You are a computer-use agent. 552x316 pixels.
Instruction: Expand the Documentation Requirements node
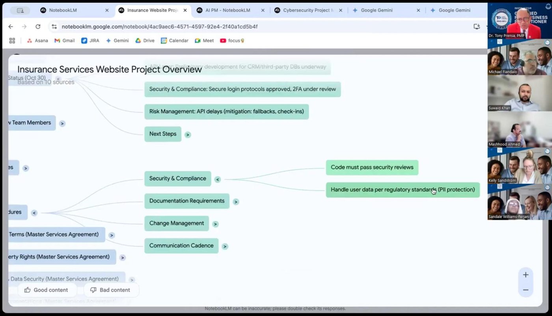(235, 201)
